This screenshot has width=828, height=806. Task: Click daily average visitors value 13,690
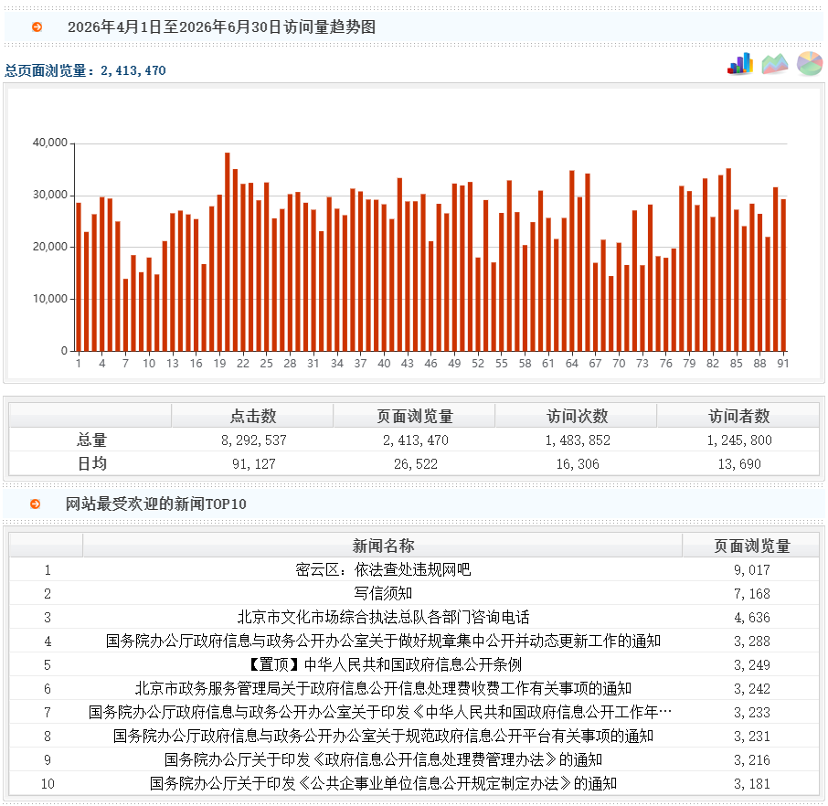pyautogui.click(x=739, y=463)
